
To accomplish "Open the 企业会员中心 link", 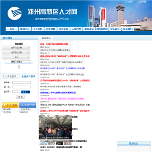I will (25, 109).
